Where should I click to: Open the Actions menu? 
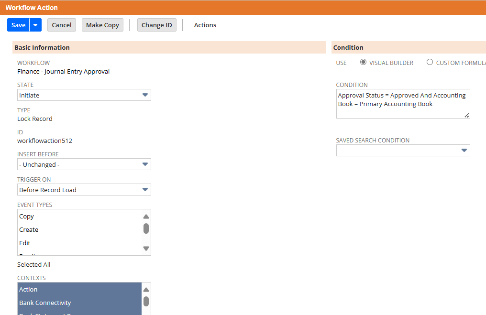click(205, 24)
